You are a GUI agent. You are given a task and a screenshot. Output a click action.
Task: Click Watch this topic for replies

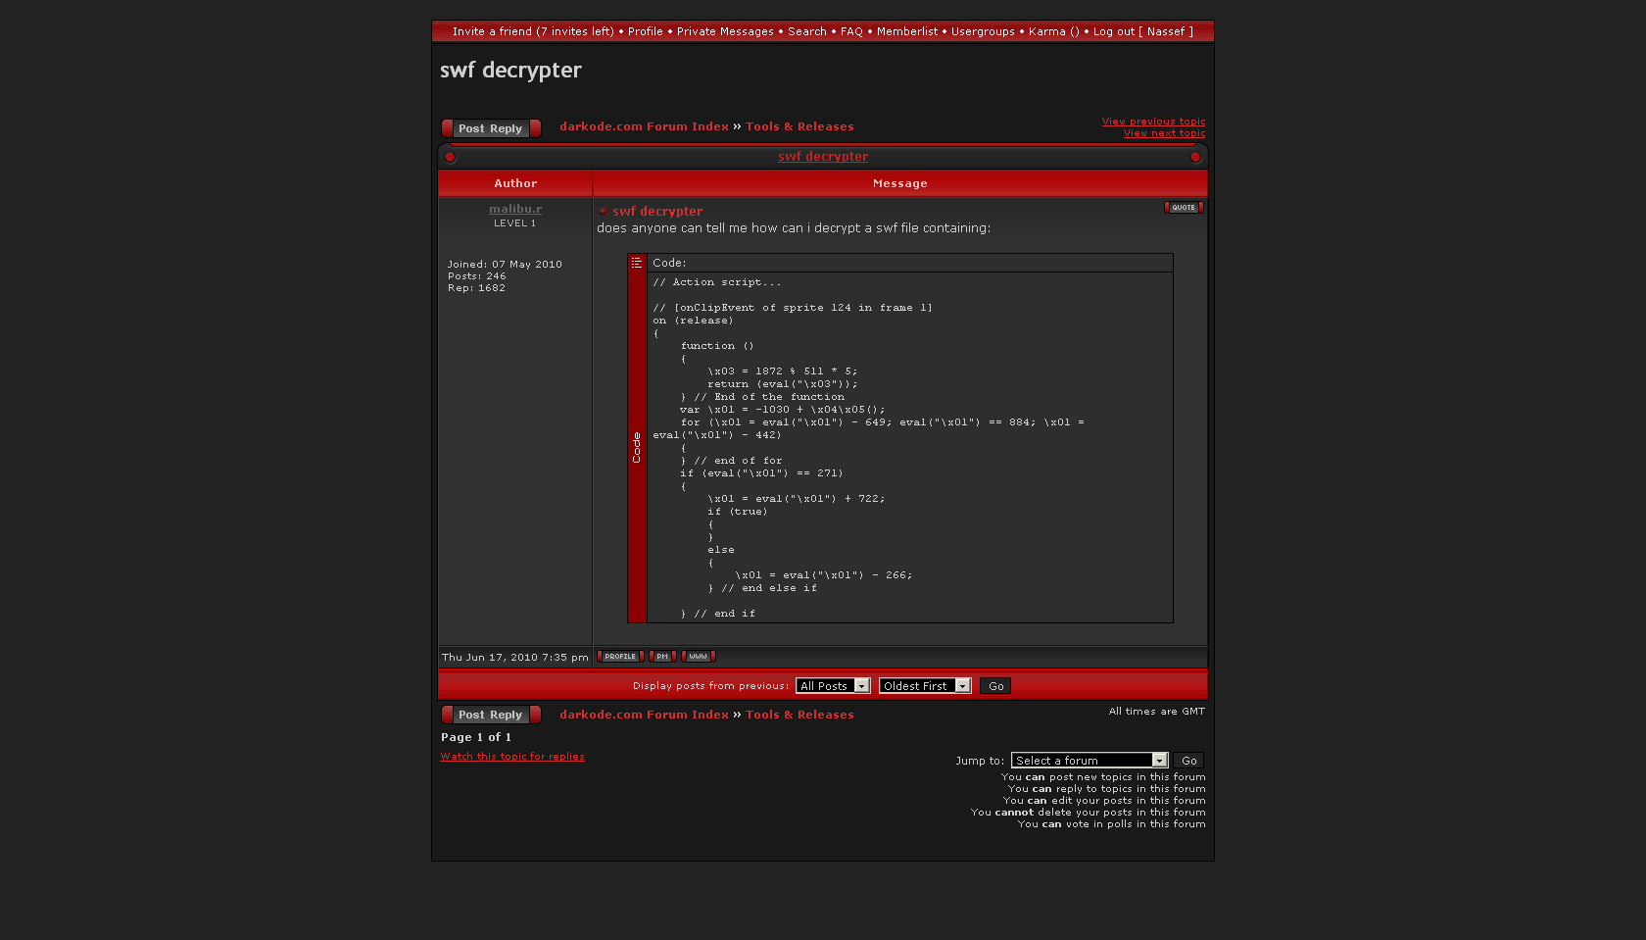(x=512, y=757)
